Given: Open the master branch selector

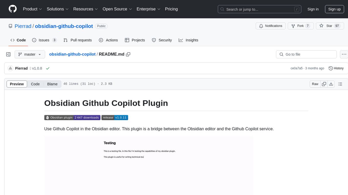Looking at the screenshot, I should click(x=30, y=54).
